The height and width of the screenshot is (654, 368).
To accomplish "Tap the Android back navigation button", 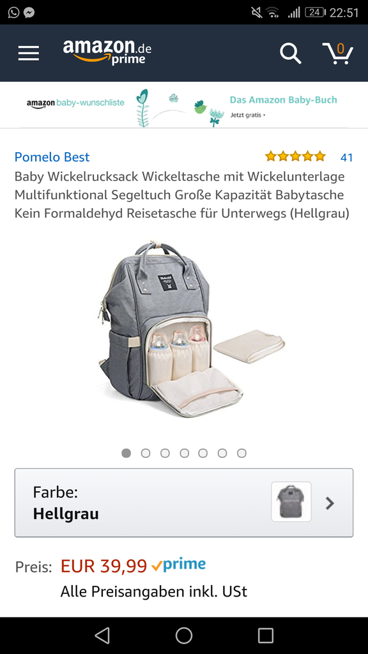I will 102,635.
